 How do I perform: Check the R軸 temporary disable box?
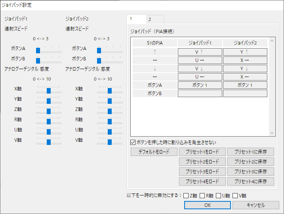[x=202, y=195]
